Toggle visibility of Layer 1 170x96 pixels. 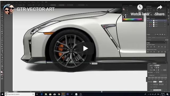pos(148,26)
